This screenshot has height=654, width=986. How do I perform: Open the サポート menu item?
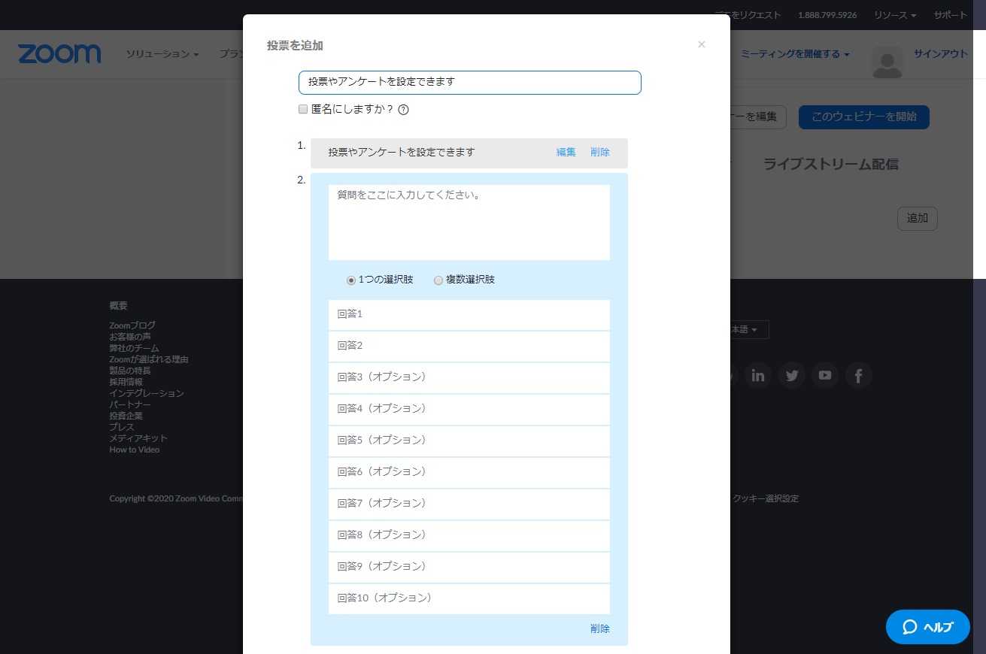pyautogui.click(x=951, y=15)
